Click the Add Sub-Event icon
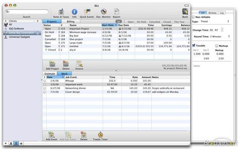 [68, 135]
